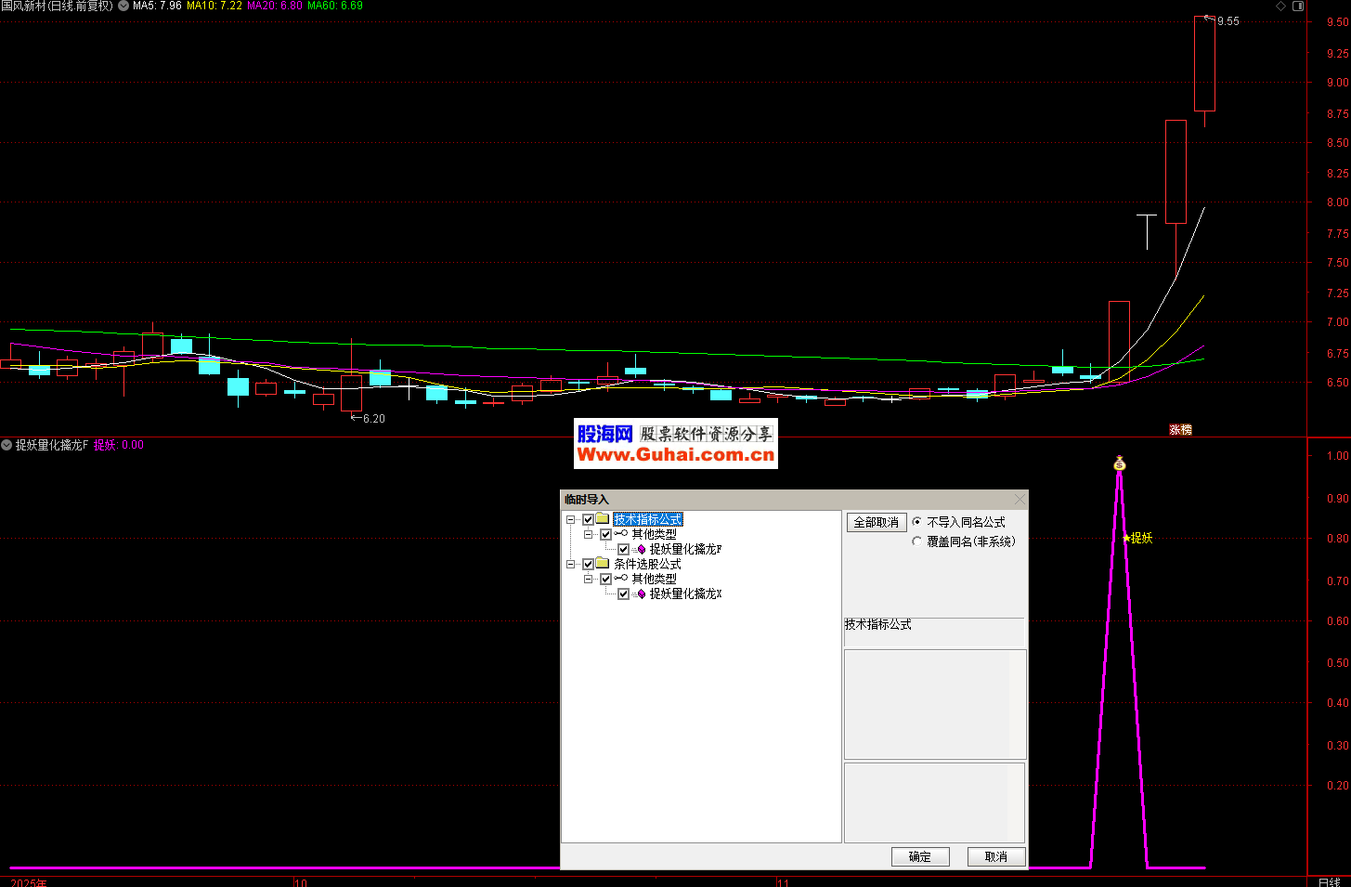Collapse the 条件选股公式 tree node
1351x887 pixels.
(571, 565)
